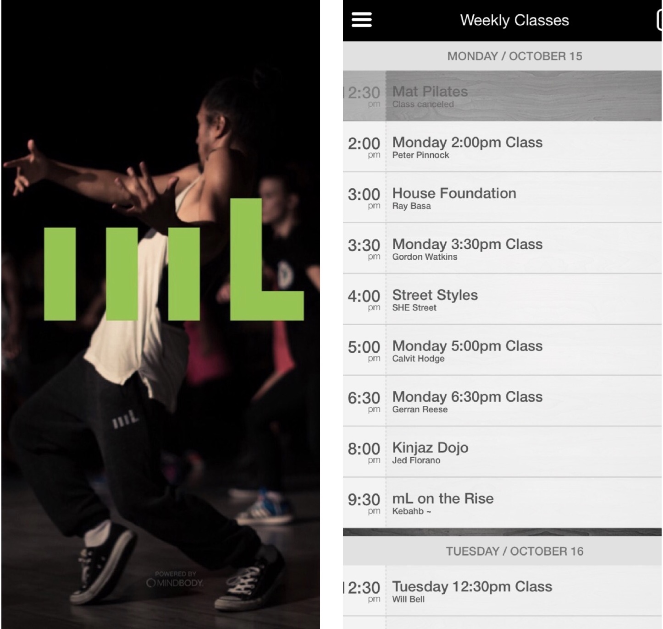
Task: Open mL on the Rise class
Action: click(502, 503)
